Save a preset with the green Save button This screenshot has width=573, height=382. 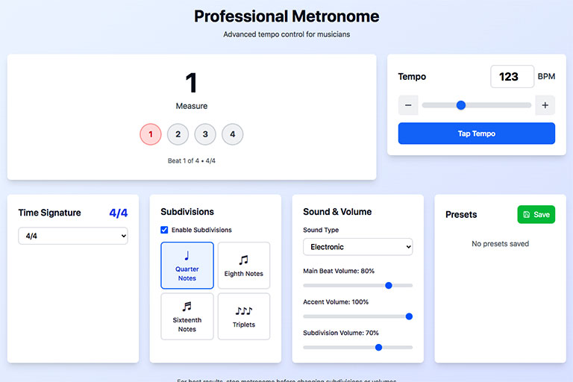point(536,215)
